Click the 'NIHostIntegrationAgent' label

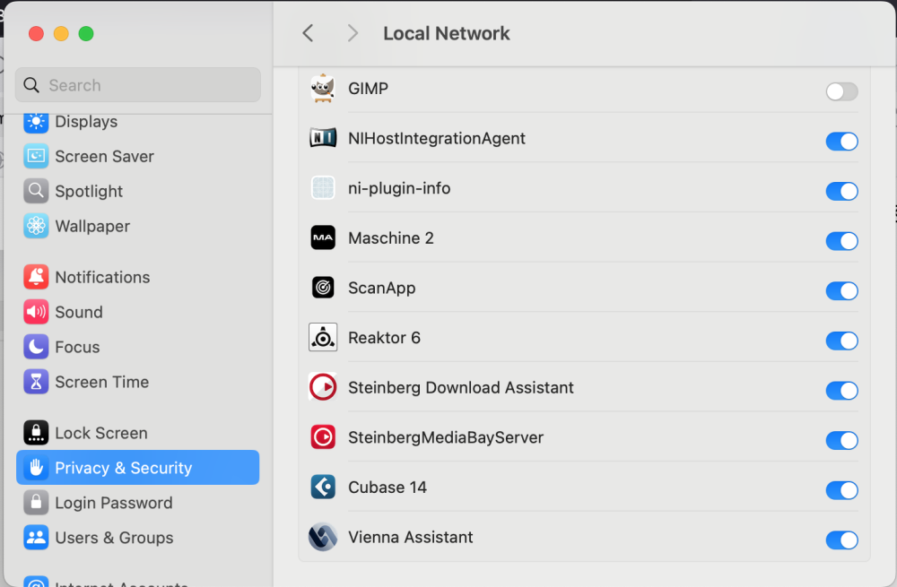[437, 138]
